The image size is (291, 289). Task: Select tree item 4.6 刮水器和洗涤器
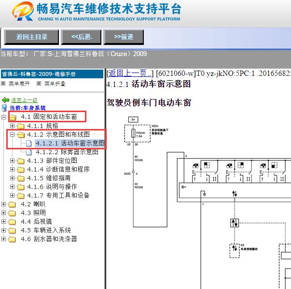tap(49, 239)
